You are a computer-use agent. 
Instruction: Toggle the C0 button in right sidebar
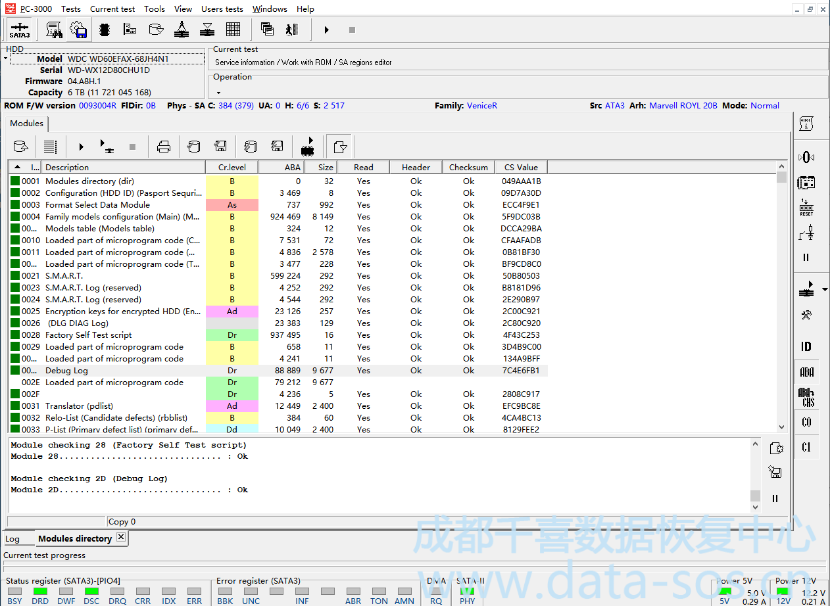[x=806, y=422]
